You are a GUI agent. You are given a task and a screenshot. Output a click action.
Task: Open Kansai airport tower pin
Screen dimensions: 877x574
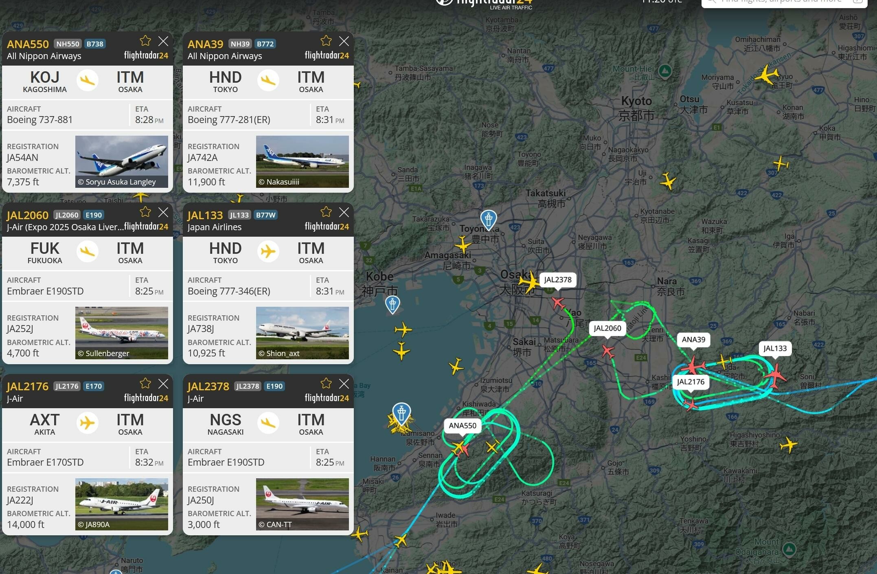pos(401,413)
